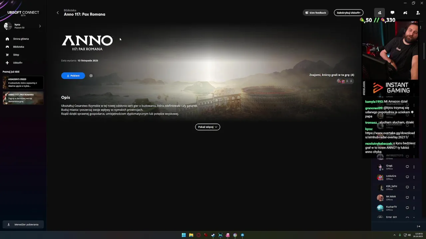Screen dimensions: 426x239
Task: Open the Sklep store page
Action: [x=16, y=55]
